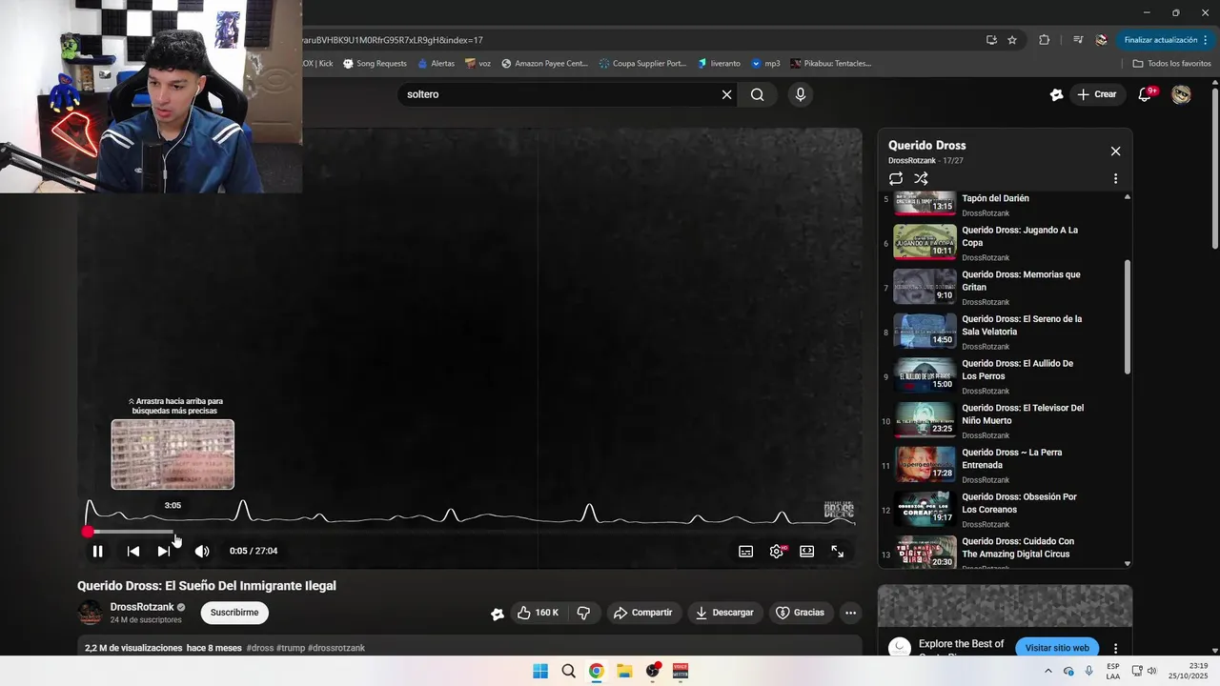Switch to theater mode view
The height and width of the screenshot is (686, 1220).
[807, 551]
